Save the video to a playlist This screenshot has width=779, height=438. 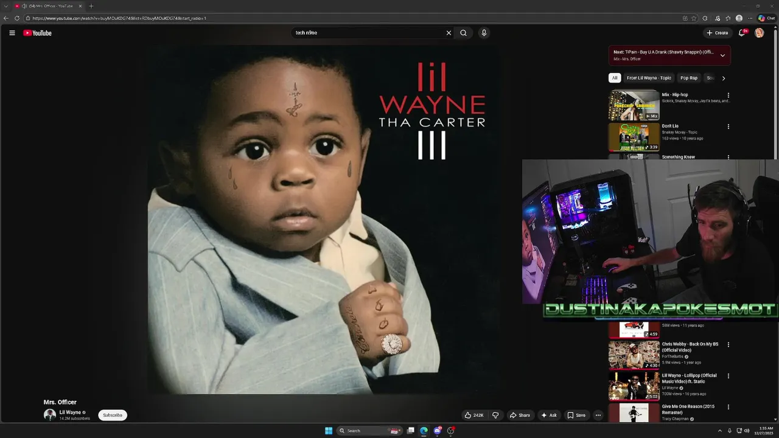pyautogui.click(x=576, y=415)
